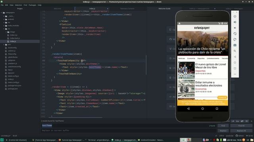Viewport: 254px width, 142px height.
Task: Tap the Android home navigation button
Action: point(202,109)
